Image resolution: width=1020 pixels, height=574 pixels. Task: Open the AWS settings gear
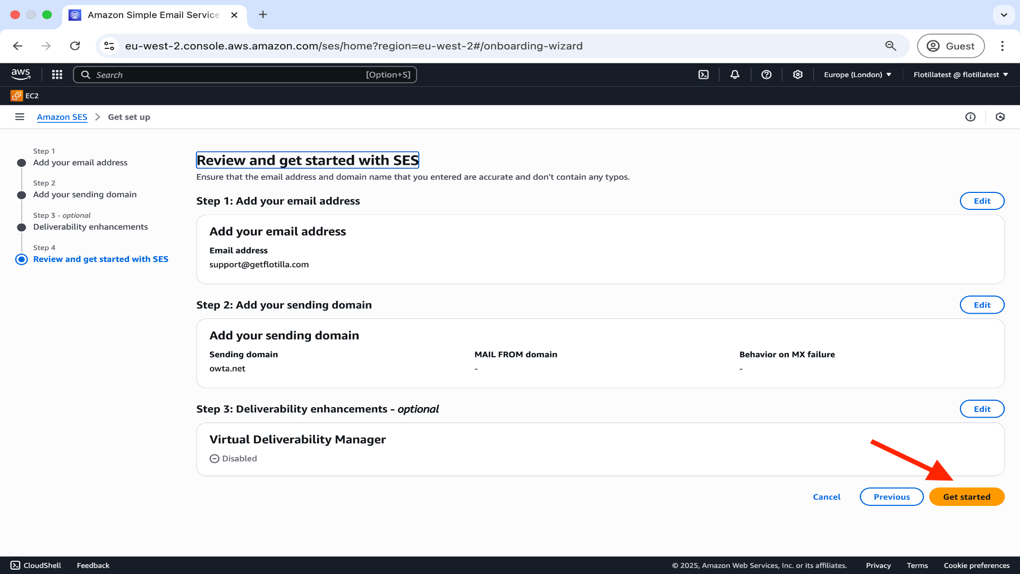point(797,74)
